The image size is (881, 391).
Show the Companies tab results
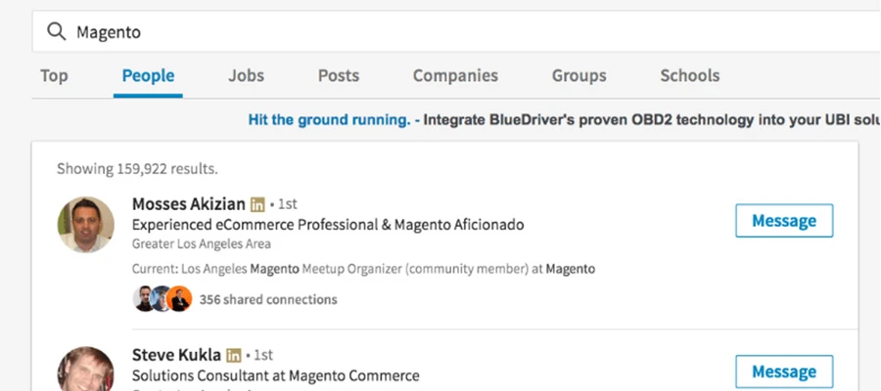455,75
